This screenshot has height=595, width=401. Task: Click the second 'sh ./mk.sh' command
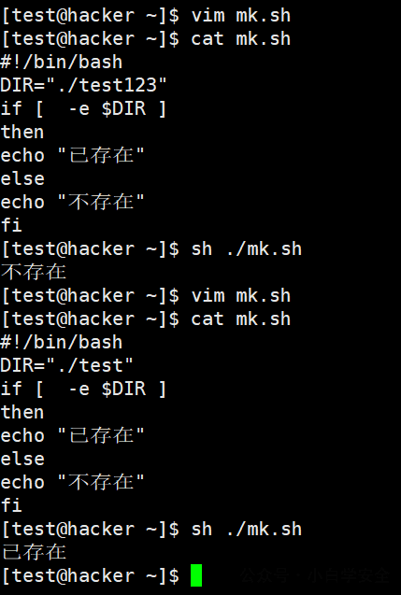point(247,529)
